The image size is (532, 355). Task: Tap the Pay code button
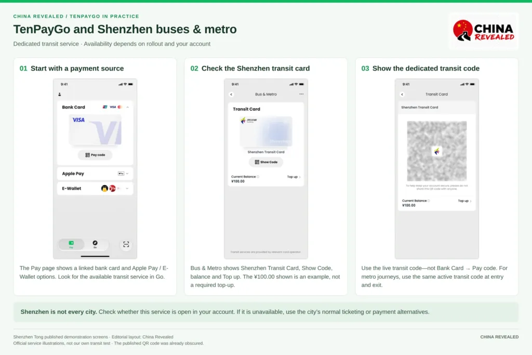click(95, 155)
